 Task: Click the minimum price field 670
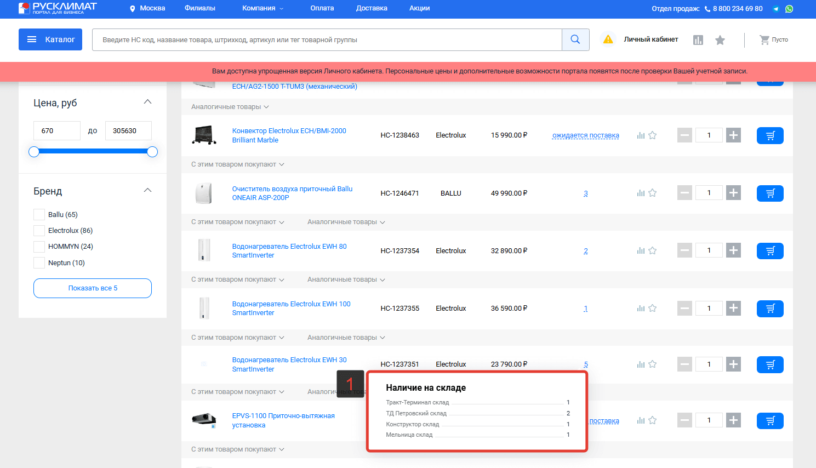click(x=57, y=130)
